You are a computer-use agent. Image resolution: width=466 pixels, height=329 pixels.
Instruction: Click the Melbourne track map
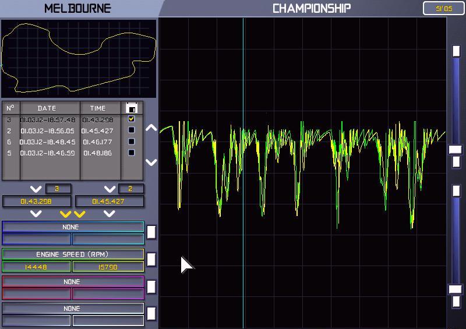pos(79,59)
